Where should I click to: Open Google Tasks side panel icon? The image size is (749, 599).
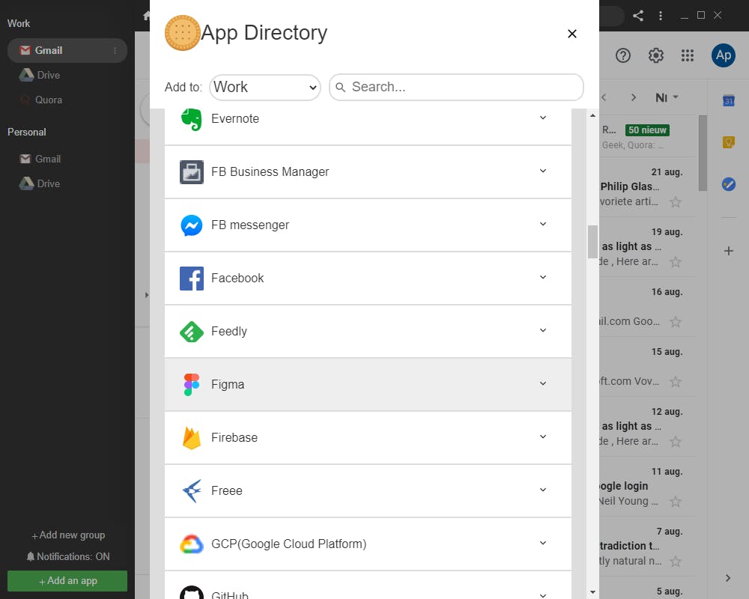coord(729,184)
